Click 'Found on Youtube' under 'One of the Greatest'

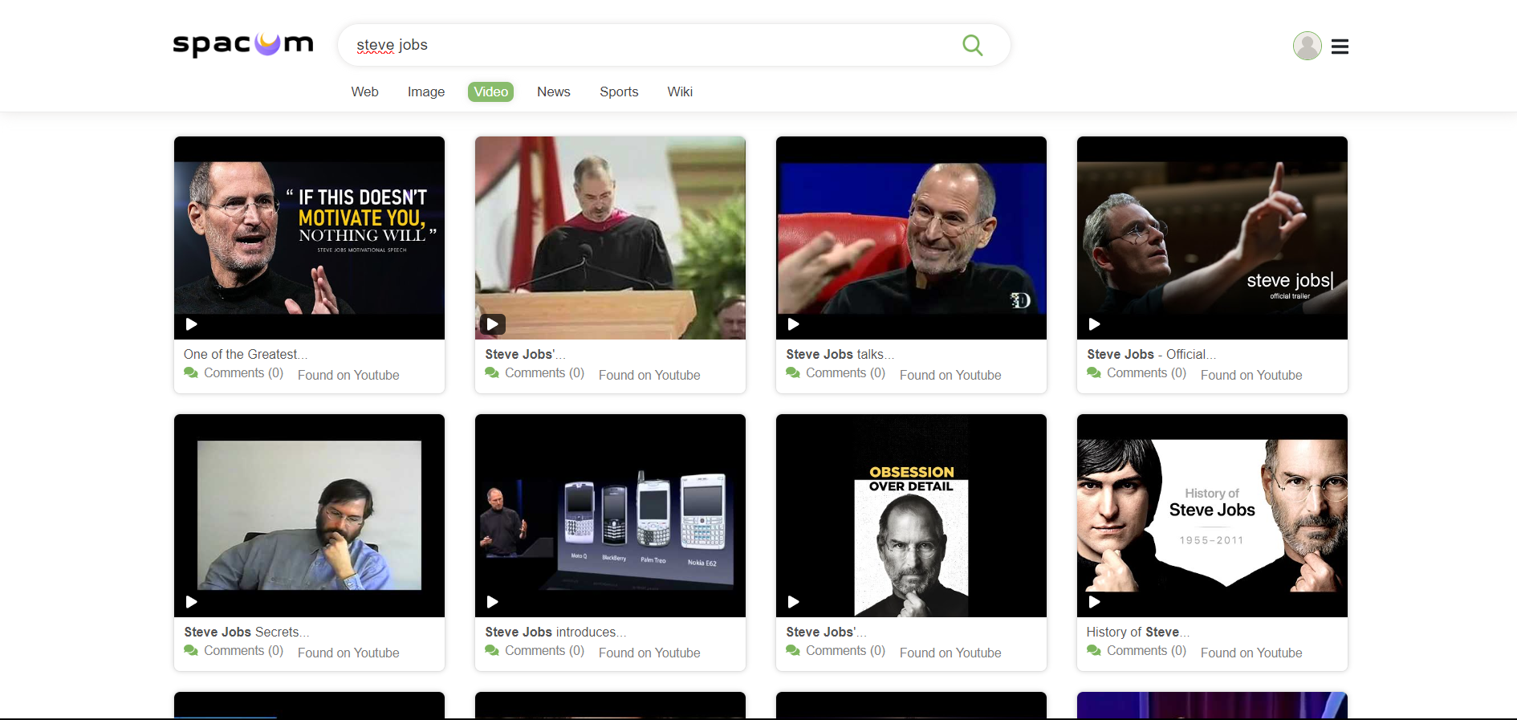click(x=348, y=375)
